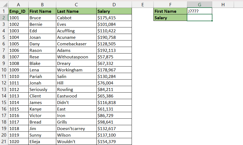
Task: Select column D header
Action: tap(114, 5)
